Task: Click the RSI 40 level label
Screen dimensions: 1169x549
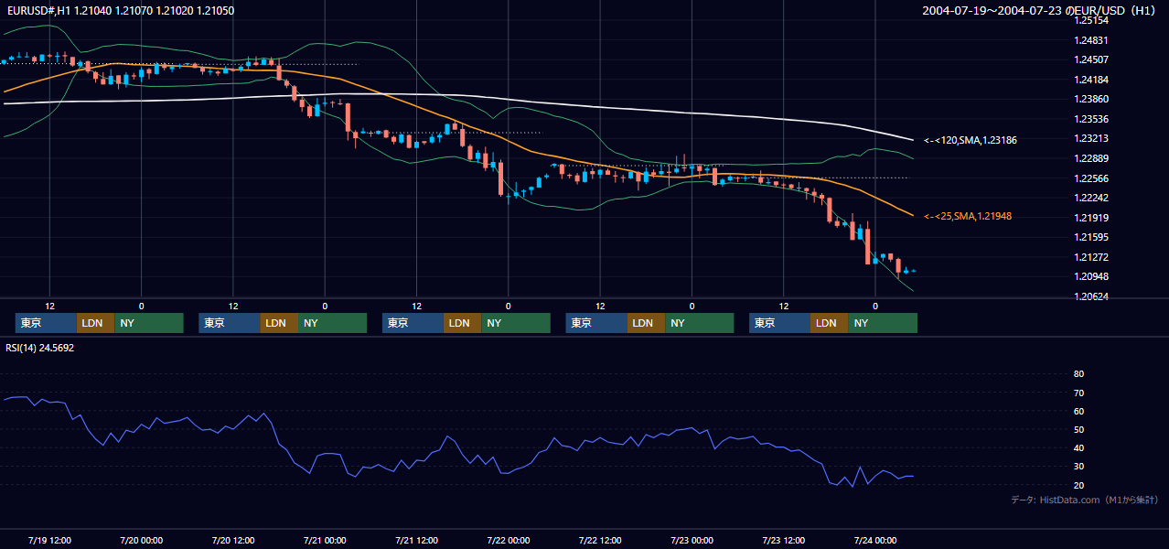Action: click(x=1078, y=447)
